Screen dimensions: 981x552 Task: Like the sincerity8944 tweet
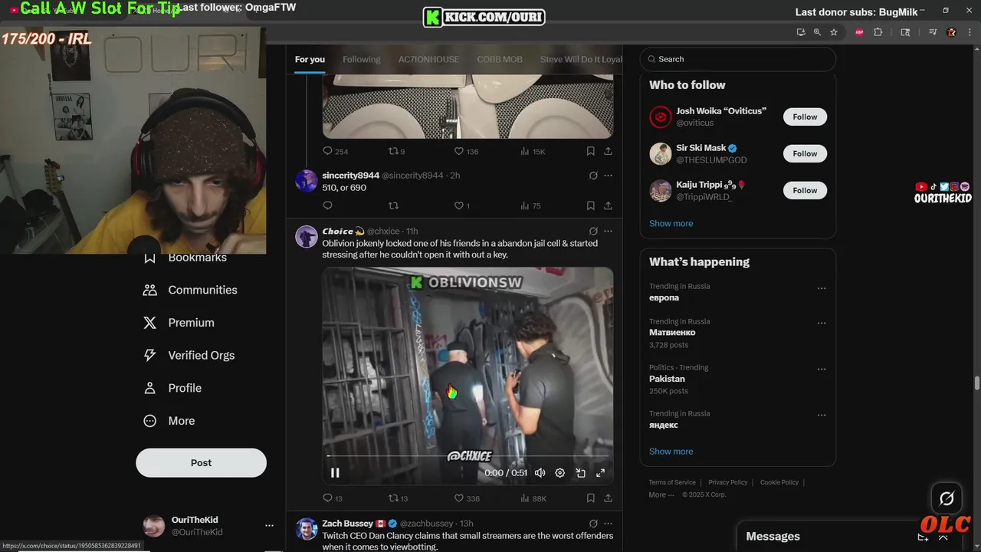click(x=462, y=205)
